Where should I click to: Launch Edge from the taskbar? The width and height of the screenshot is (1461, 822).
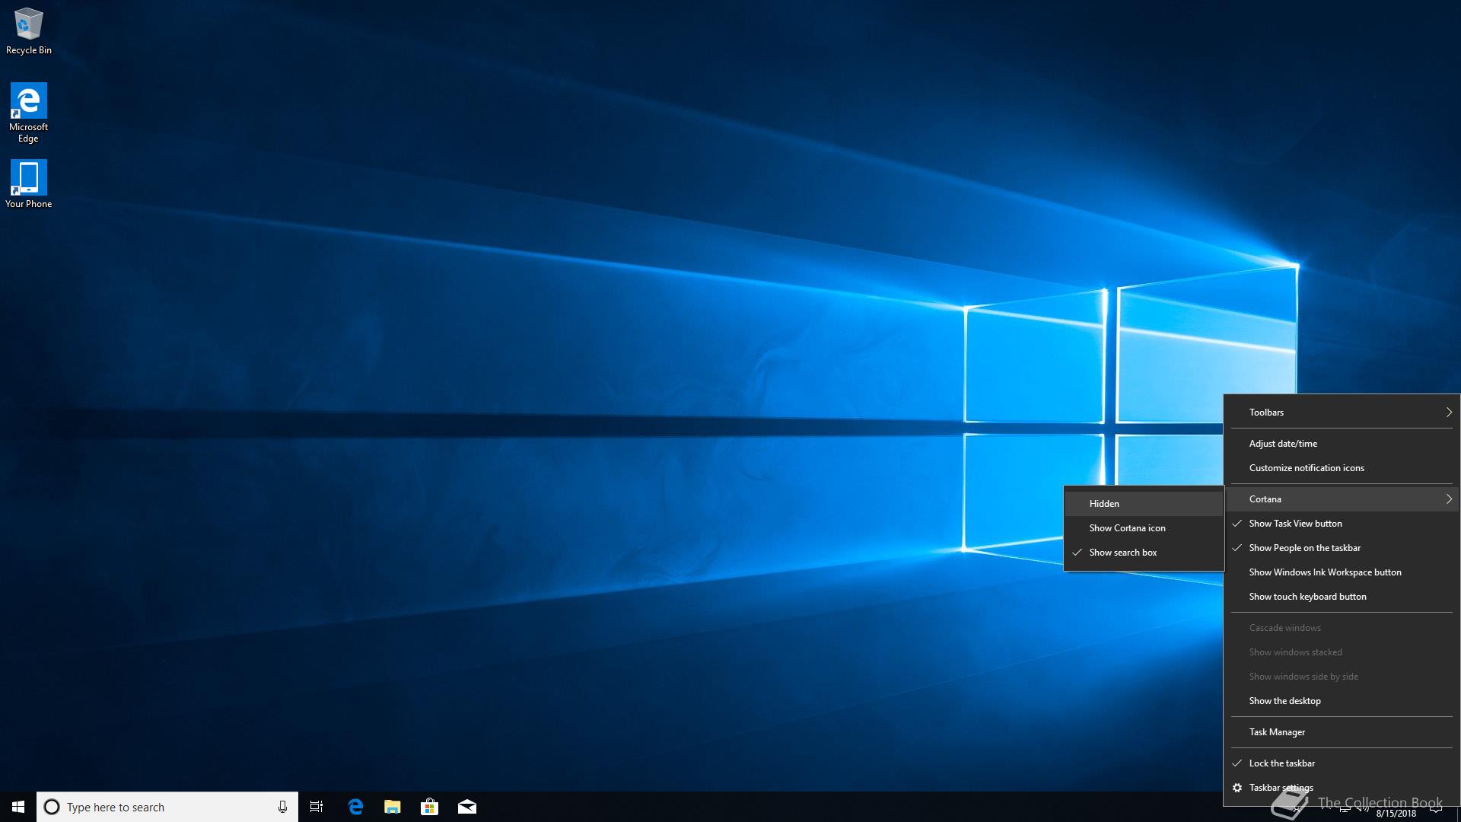pyautogui.click(x=355, y=807)
